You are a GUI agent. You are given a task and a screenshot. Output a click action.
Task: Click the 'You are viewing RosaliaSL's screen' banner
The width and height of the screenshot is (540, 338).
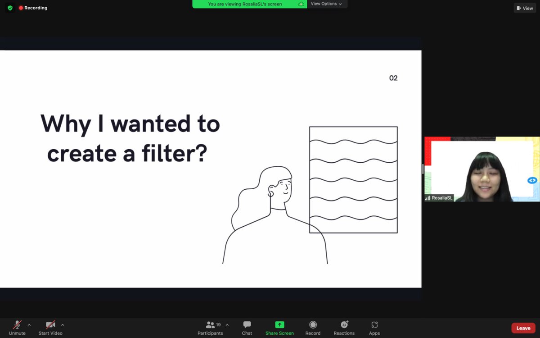(x=250, y=4)
